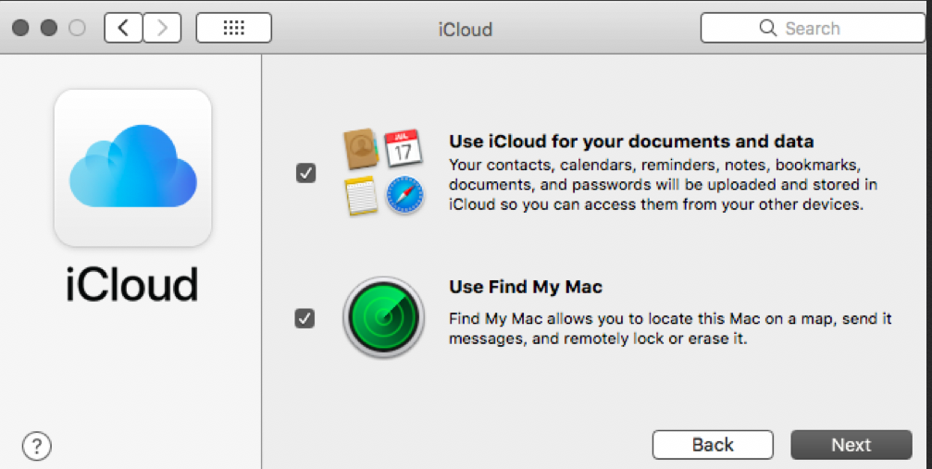The height and width of the screenshot is (469, 932).
Task: Toggle the Use Find My Mac checkbox
Action: (304, 318)
